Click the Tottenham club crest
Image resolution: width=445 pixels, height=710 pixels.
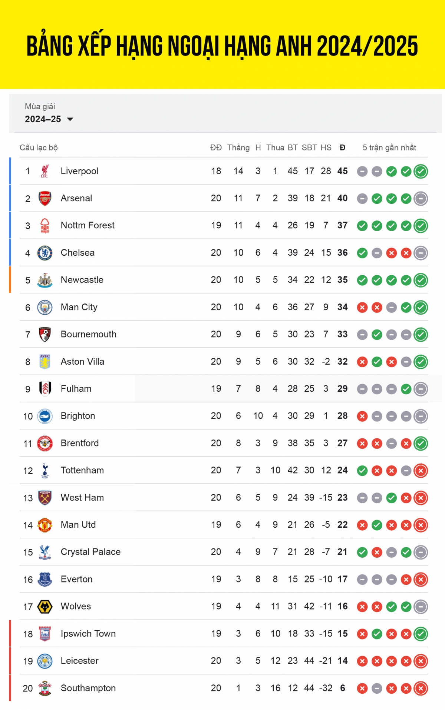(45, 471)
